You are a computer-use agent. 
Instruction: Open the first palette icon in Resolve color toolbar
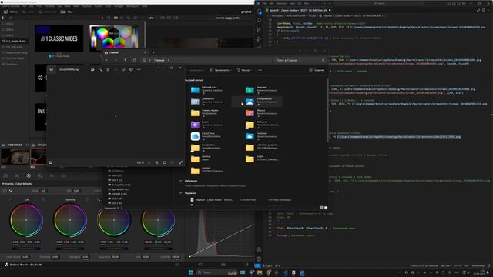point(5,176)
